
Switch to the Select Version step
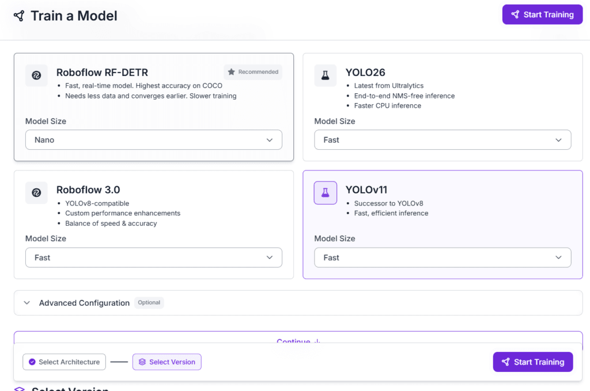coord(167,362)
